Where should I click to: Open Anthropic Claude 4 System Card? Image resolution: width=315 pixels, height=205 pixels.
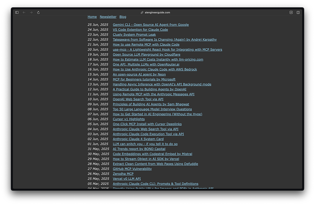tap(138, 139)
